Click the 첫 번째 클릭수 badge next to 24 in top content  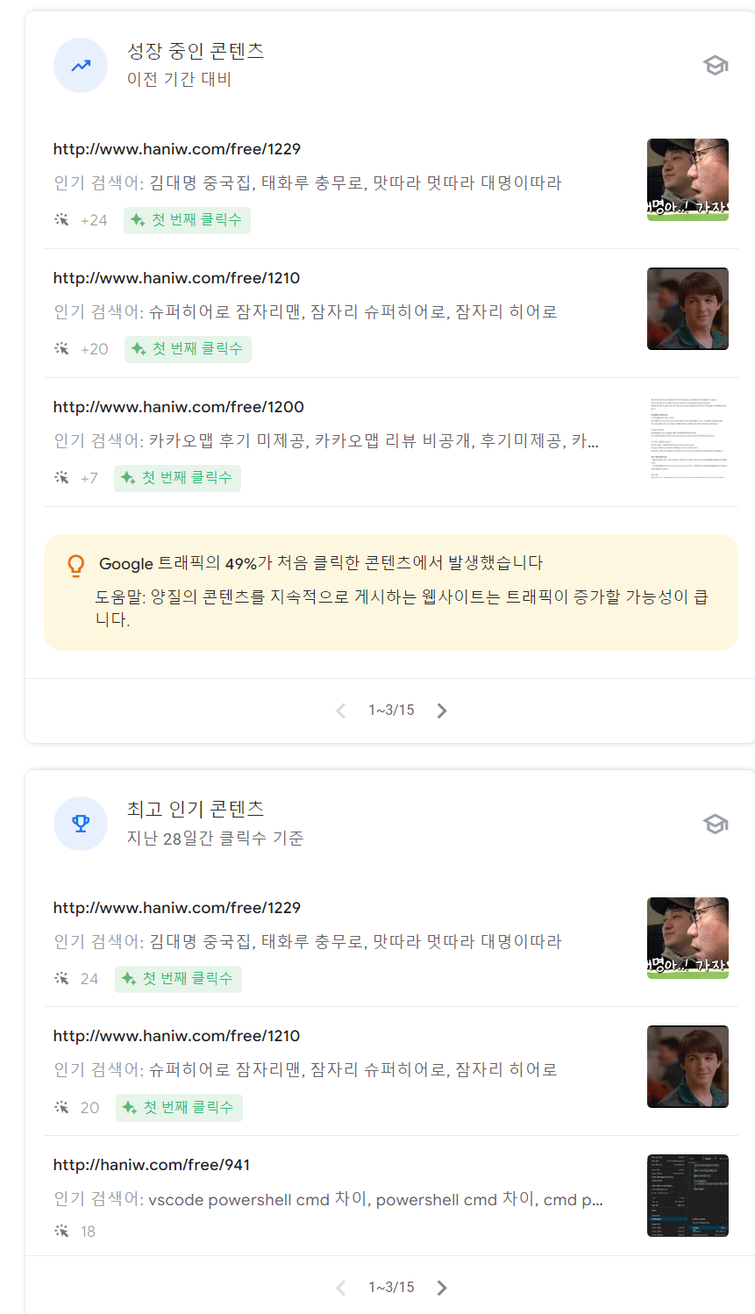pyautogui.click(x=178, y=978)
